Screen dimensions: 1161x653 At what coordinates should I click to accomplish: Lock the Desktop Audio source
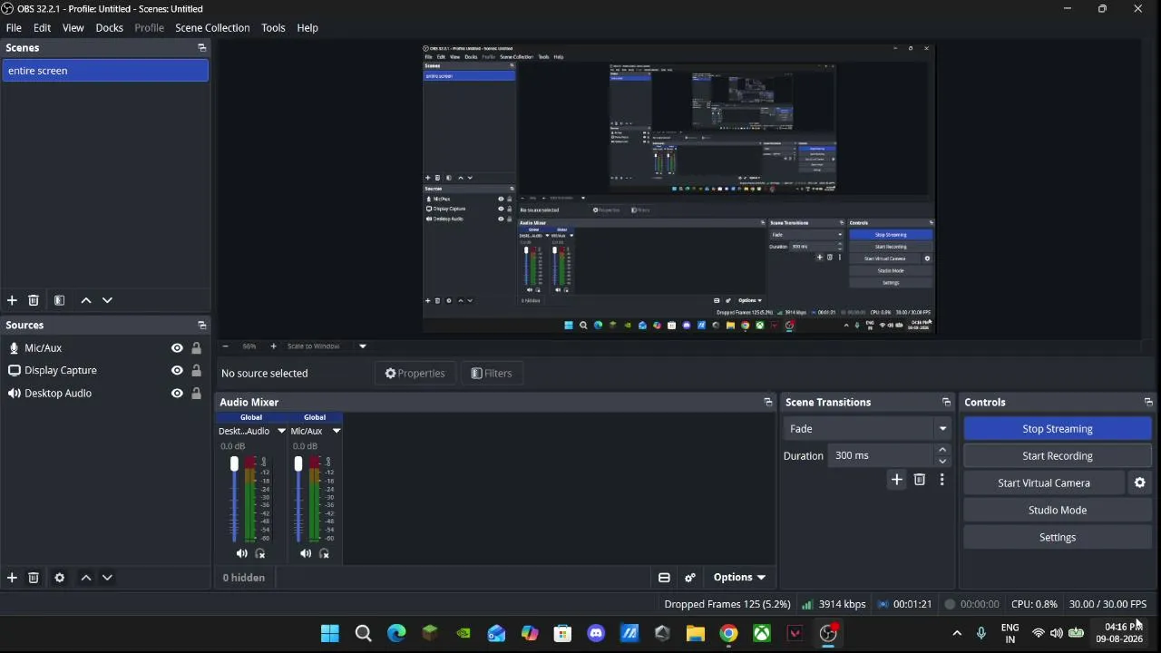coord(196,394)
